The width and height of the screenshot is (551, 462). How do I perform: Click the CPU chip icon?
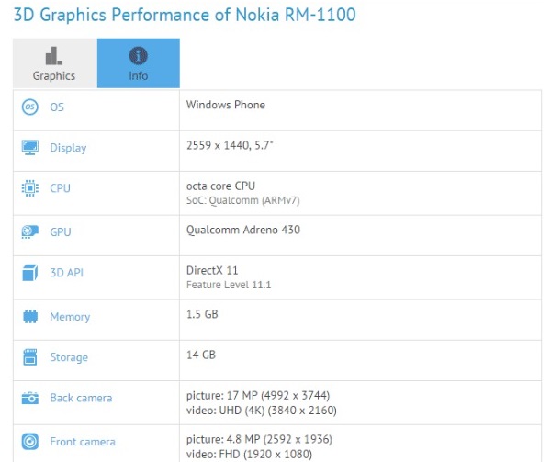pyautogui.click(x=30, y=188)
